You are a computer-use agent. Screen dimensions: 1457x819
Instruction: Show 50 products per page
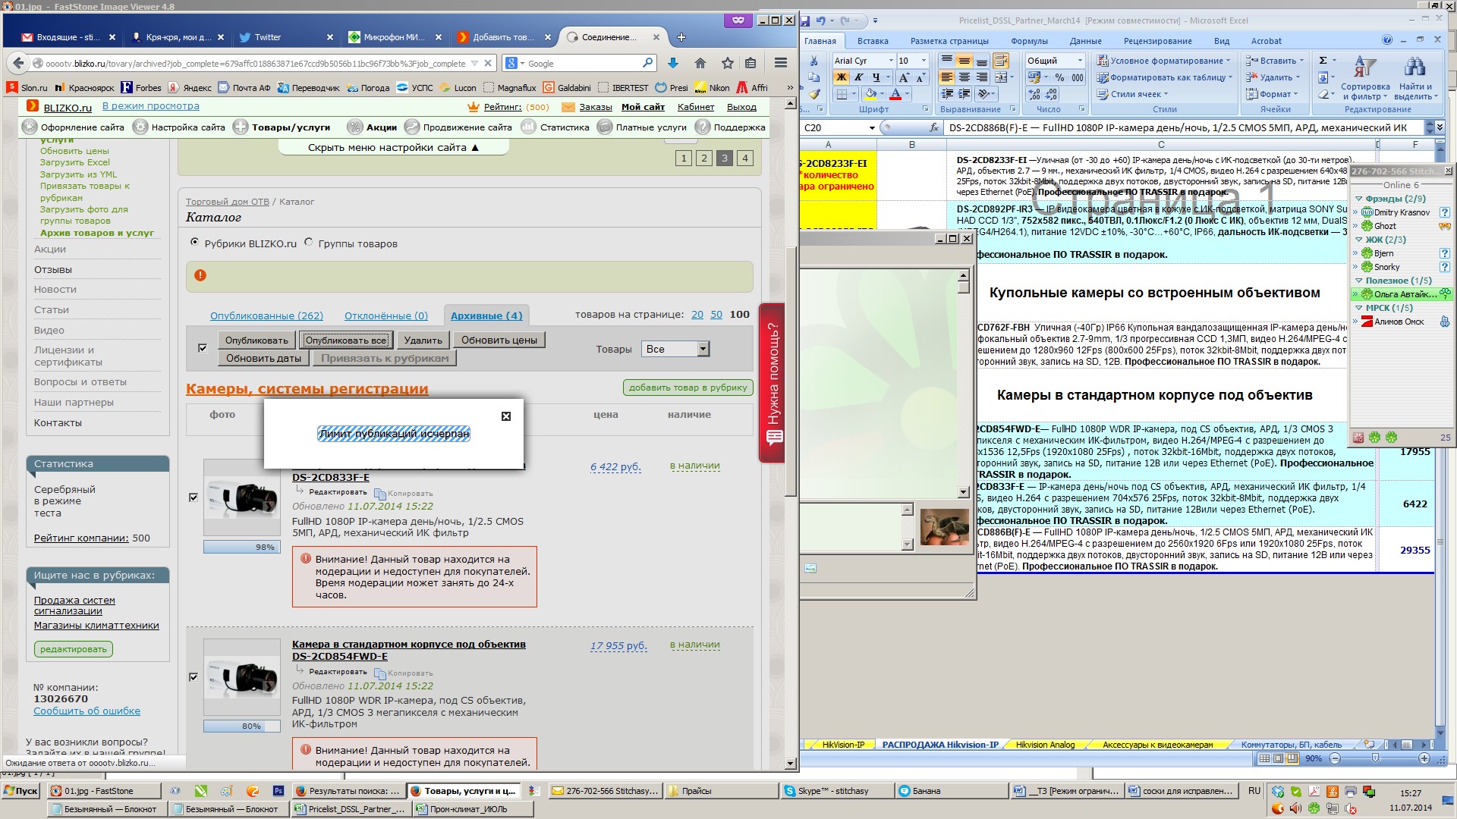coord(716,315)
